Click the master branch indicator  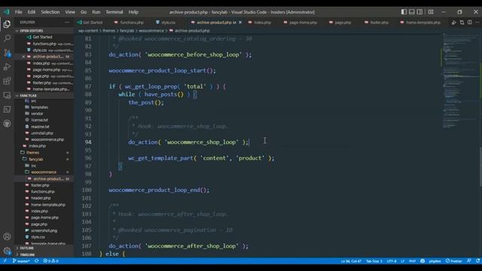click(21, 261)
